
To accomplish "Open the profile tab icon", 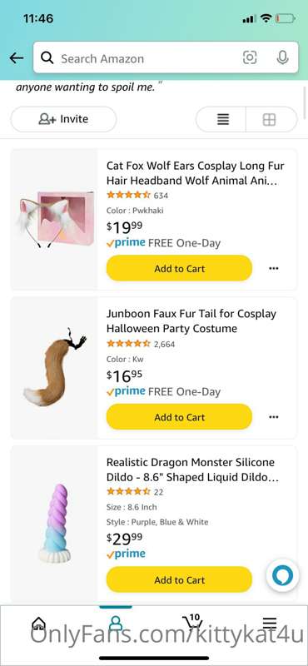I will (115, 624).
